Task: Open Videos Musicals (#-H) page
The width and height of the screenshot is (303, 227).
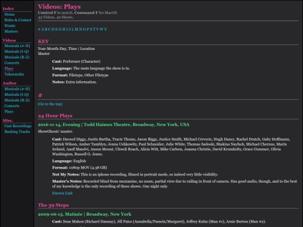Action: coord(17,46)
